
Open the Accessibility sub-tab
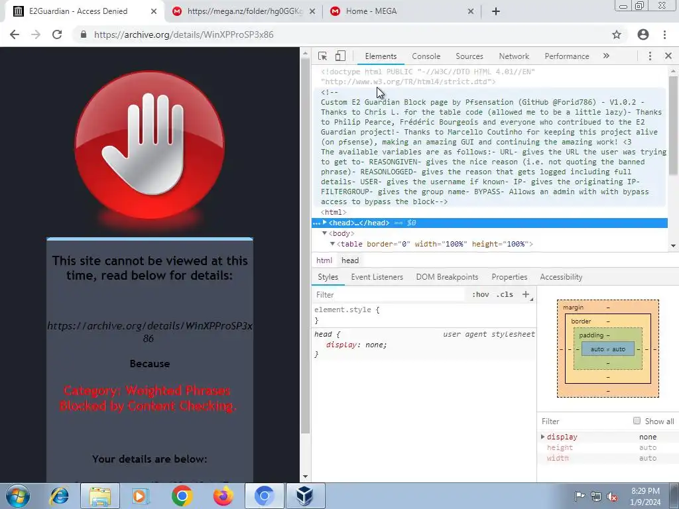[561, 277]
